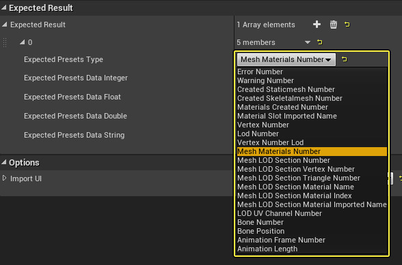Click the Expected Presets Data Double label
Image resolution: width=402 pixels, height=265 pixels.
pyautogui.click(x=75, y=116)
